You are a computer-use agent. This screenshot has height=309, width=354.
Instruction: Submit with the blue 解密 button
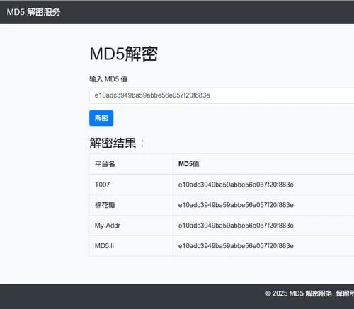(101, 118)
